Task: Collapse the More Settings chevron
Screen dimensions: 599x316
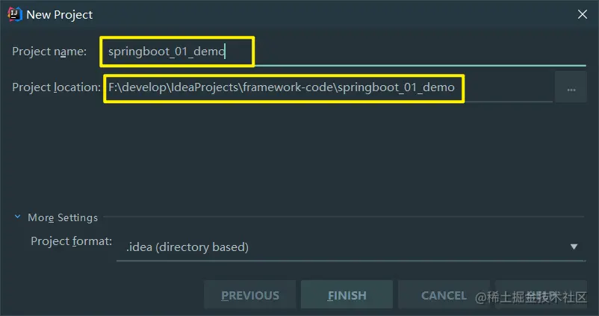Action: (x=17, y=217)
